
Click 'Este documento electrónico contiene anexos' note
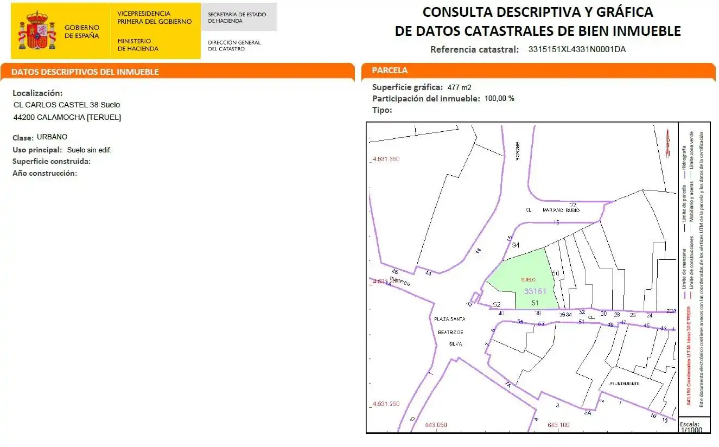click(x=702, y=269)
